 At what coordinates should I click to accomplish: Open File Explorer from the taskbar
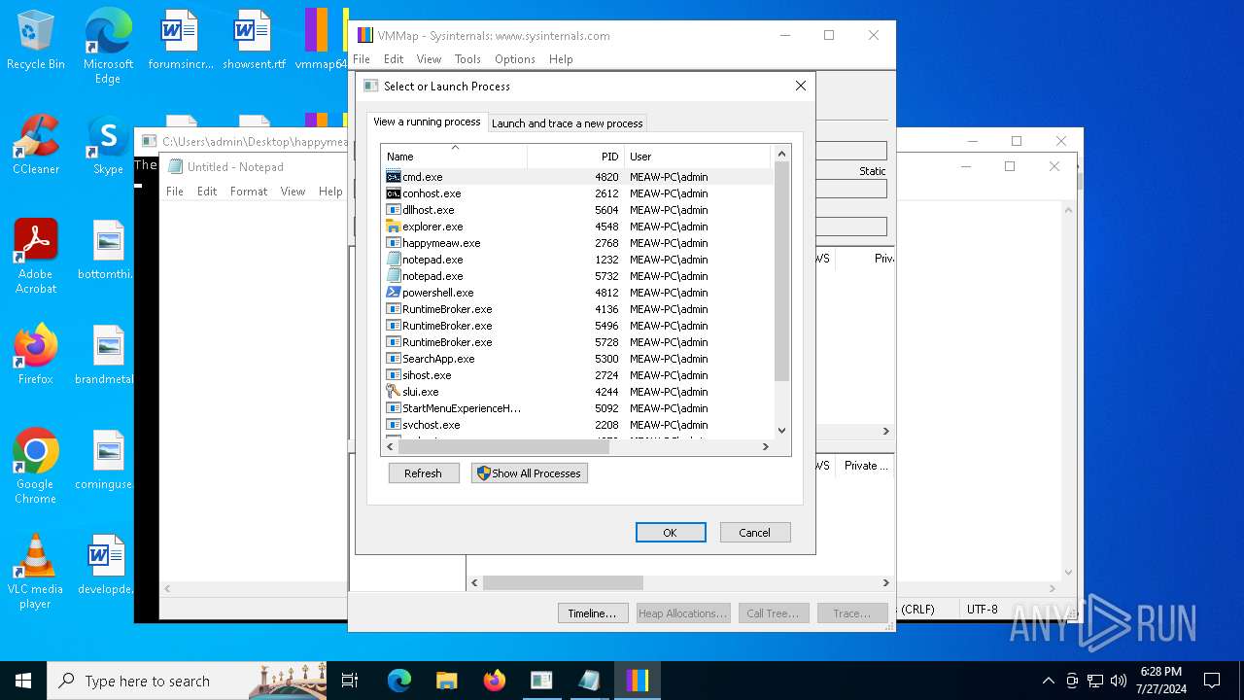pyautogui.click(x=446, y=681)
